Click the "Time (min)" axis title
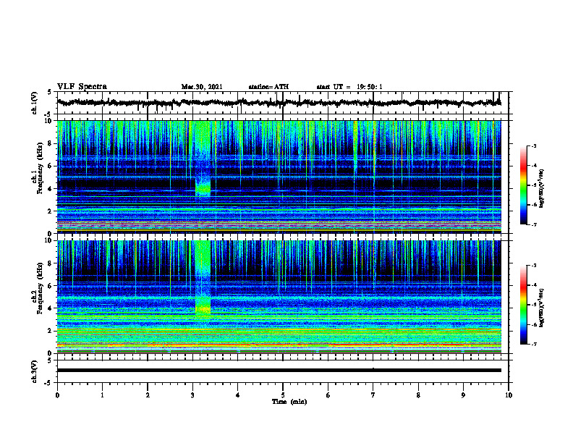The height and width of the screenshot is (443, 573). 289,402
